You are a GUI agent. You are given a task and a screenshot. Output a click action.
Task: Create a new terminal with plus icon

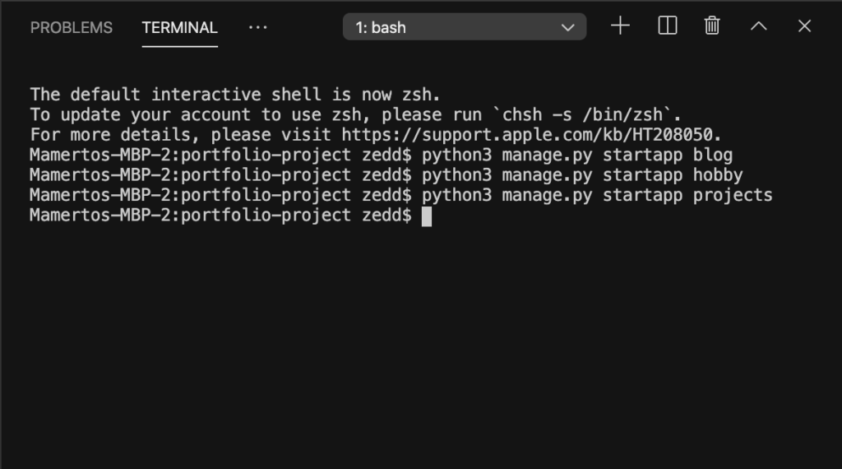click(x=620, y=26)
